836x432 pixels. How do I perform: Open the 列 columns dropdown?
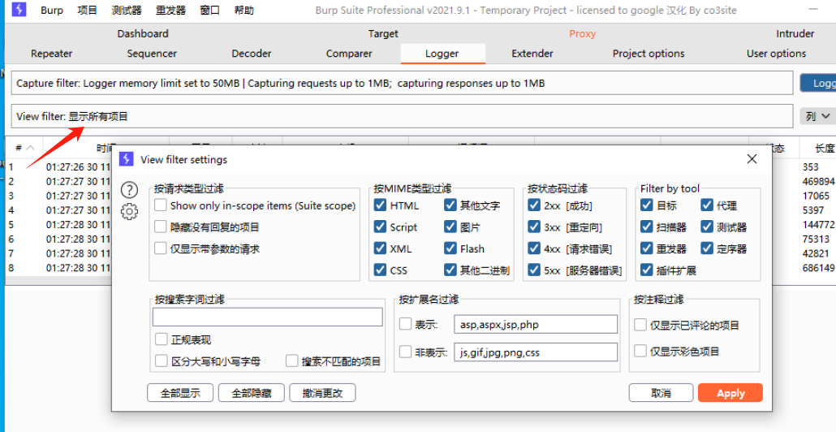click(x=818, y=116)
